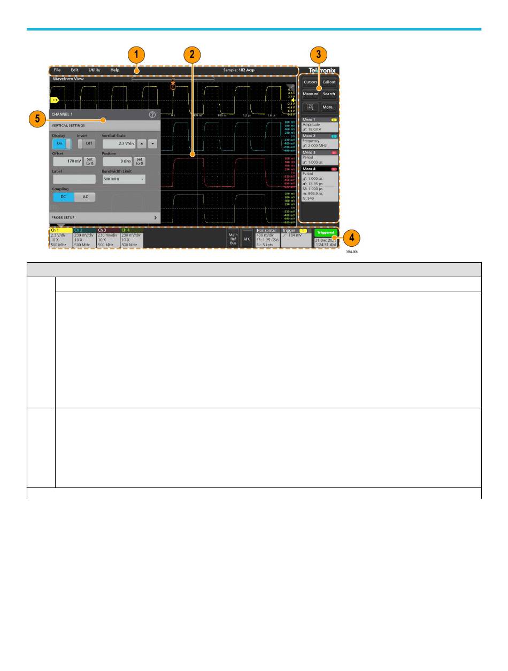Click the yellow C1 waveform handle
Screen dimensions: 508x671
55,100
